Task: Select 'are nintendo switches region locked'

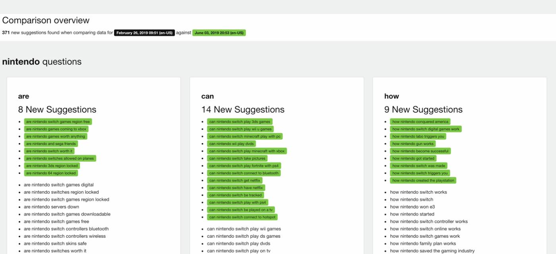Action: click(x=61, y=192)
